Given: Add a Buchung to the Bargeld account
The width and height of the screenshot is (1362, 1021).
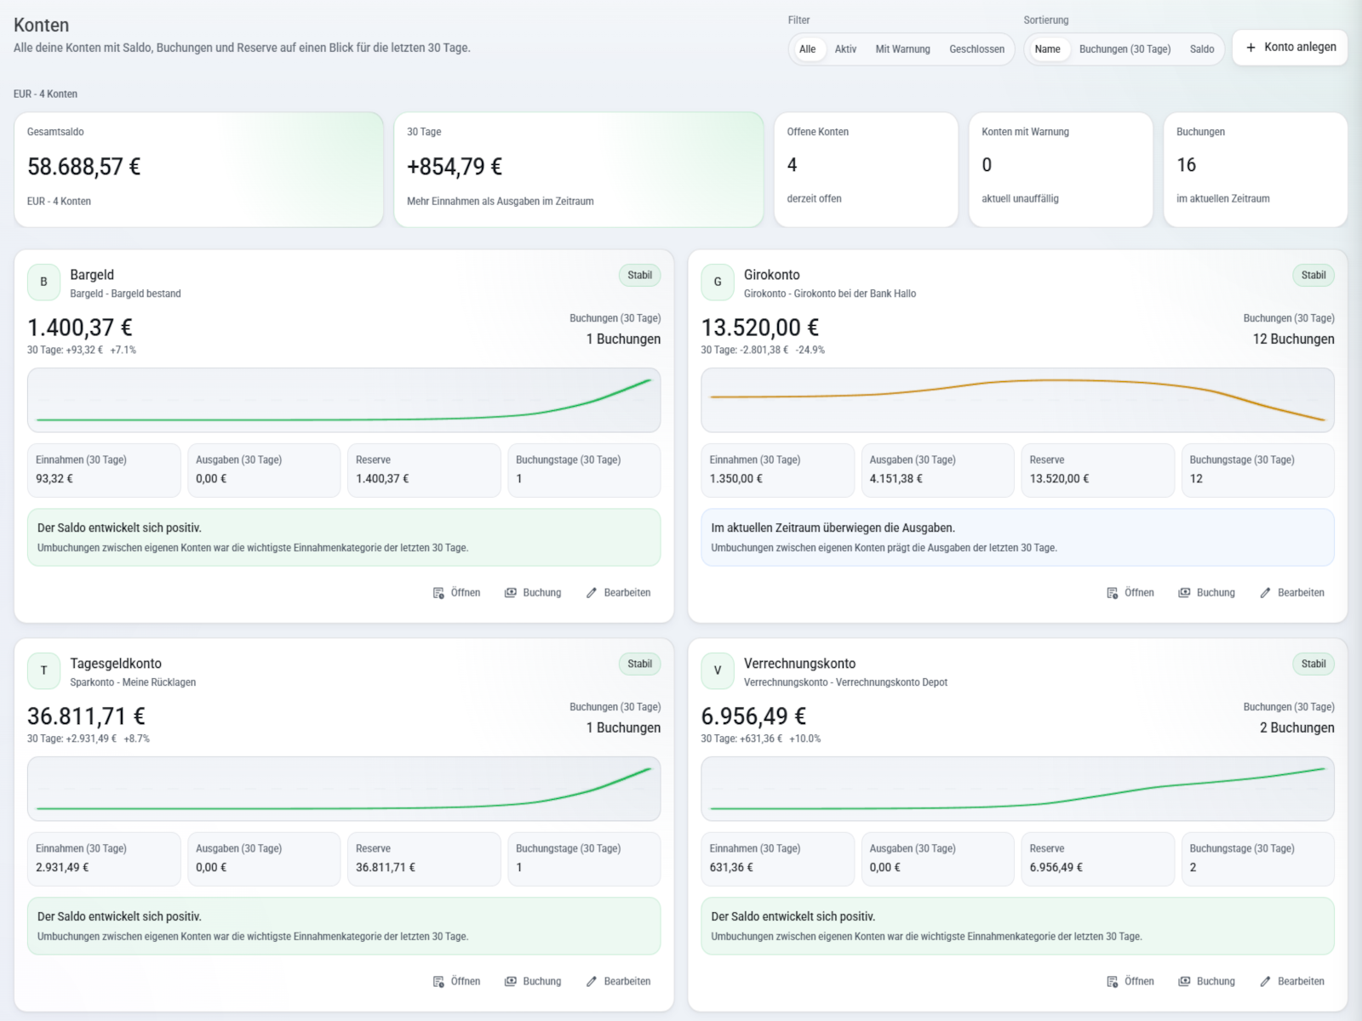Looking at the screenshot, I should 533,593.
